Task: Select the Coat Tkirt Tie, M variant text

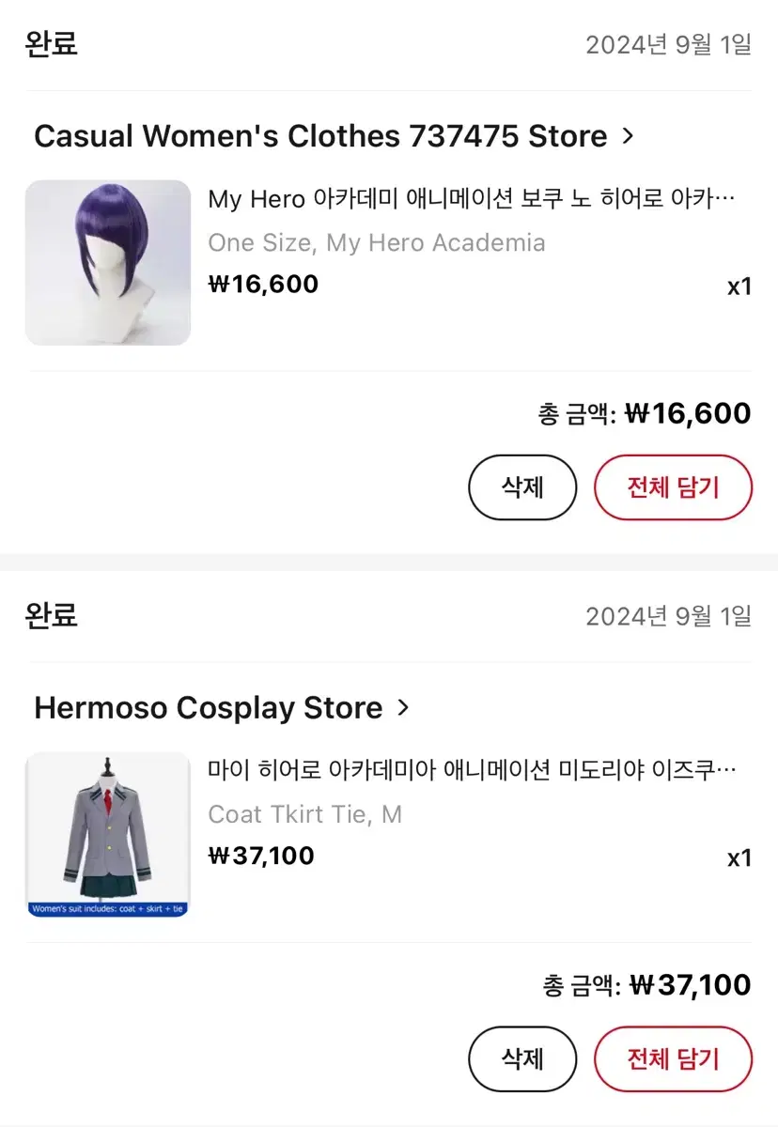Action: (x=305, y=814)
